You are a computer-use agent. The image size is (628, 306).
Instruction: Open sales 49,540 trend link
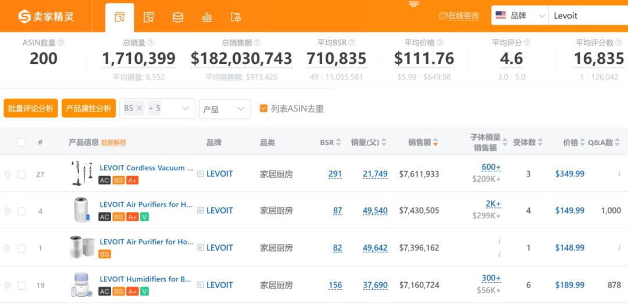(x=375, y=211)
